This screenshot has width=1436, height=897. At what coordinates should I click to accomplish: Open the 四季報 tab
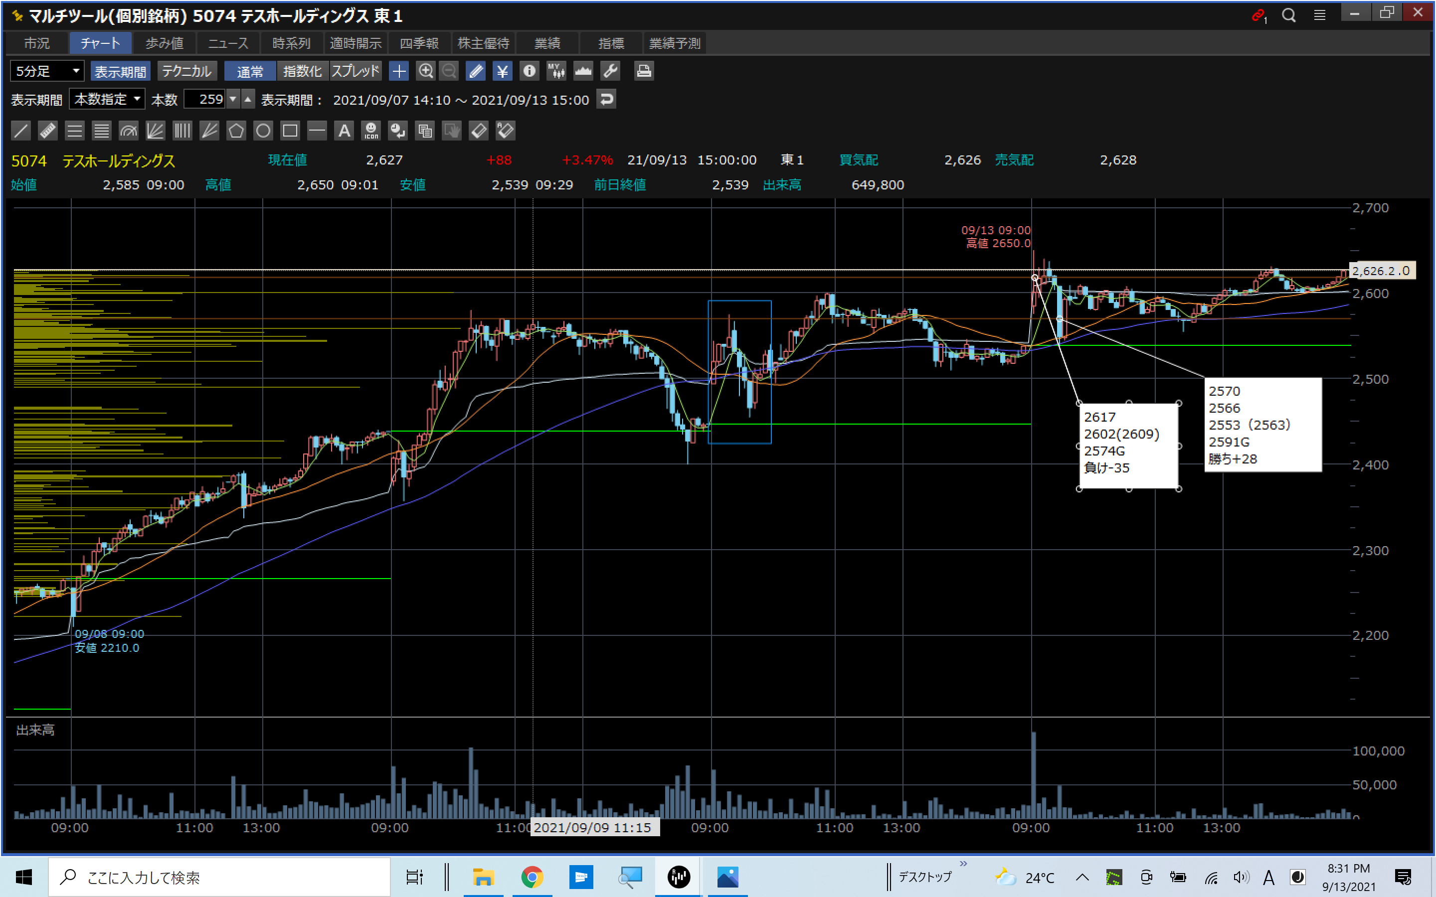tap(419, 43)
